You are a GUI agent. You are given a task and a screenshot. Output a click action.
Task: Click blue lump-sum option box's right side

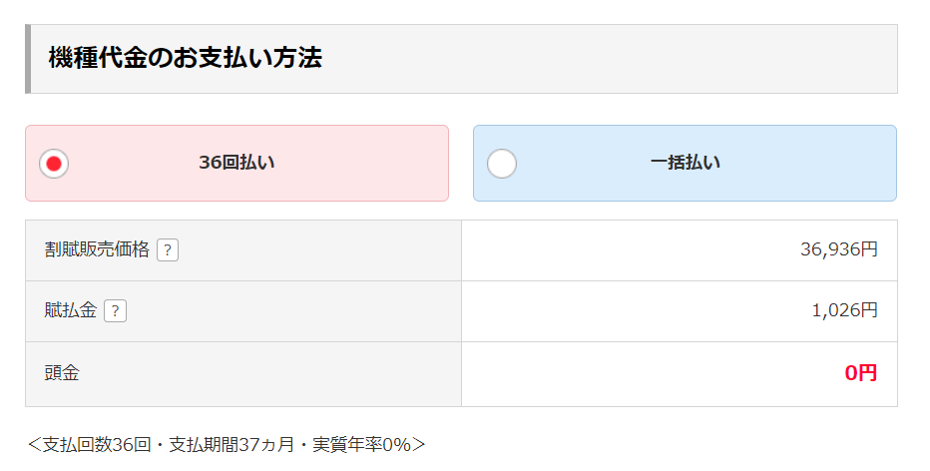pyautogui.click(x=848, y=164)
